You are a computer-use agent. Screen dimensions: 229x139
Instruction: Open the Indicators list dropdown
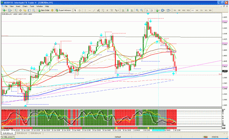[x=158, y=10]
